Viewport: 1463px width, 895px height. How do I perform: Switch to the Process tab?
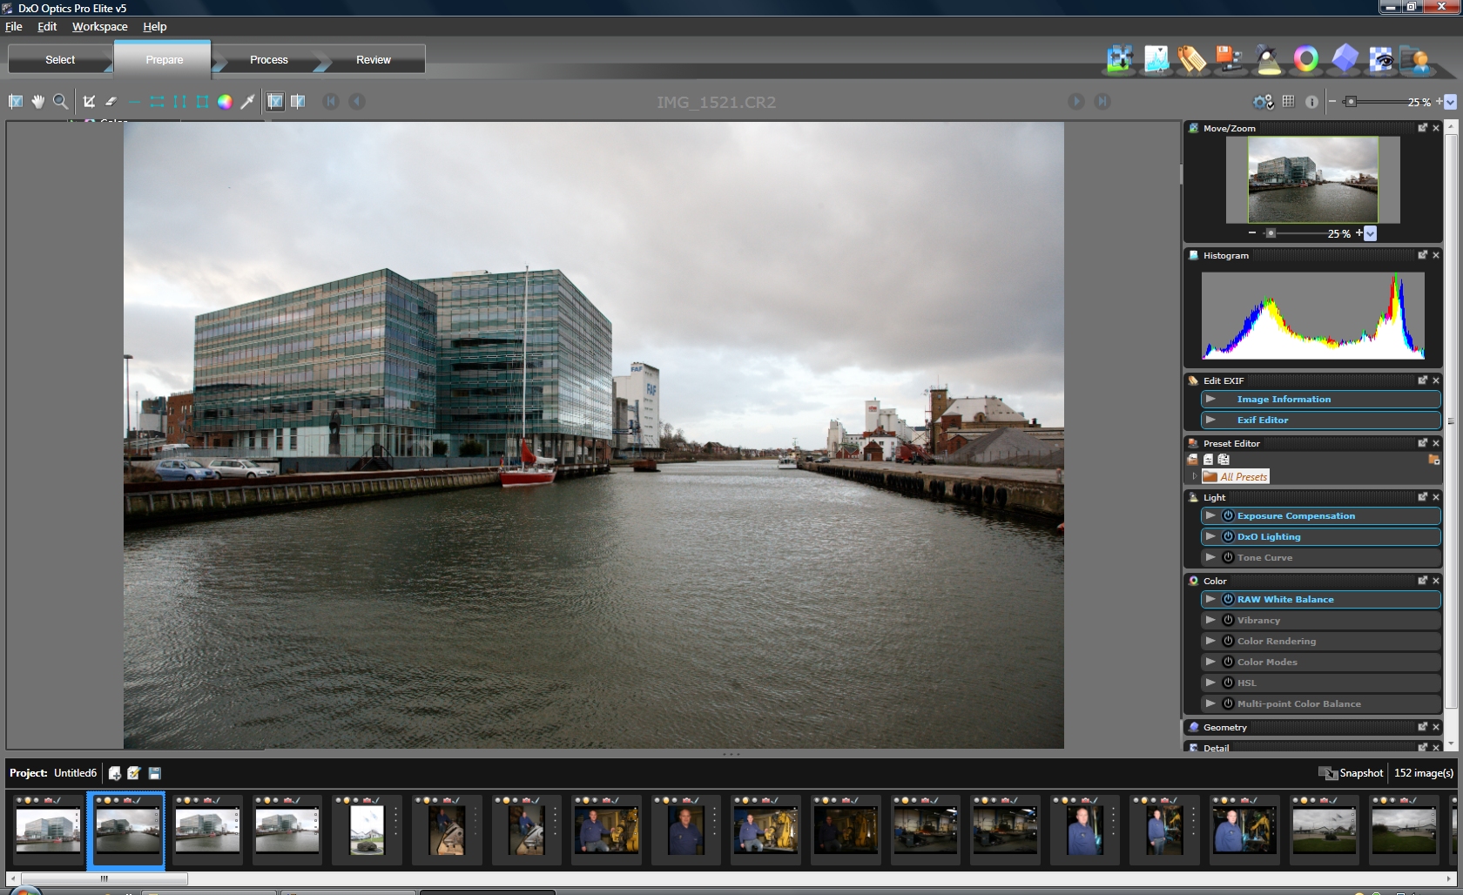268,60
